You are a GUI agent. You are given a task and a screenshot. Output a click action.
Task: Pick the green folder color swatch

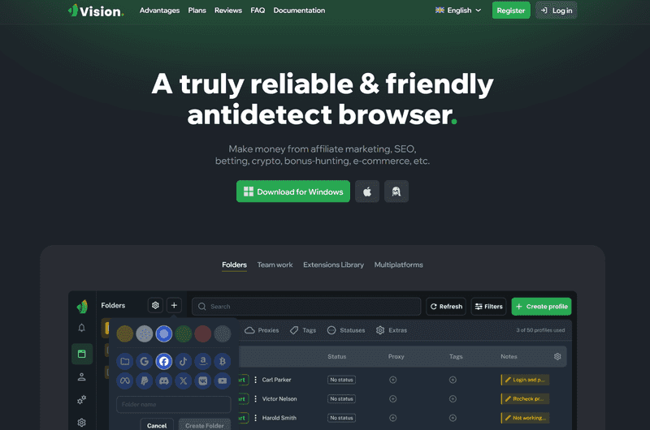184,333
